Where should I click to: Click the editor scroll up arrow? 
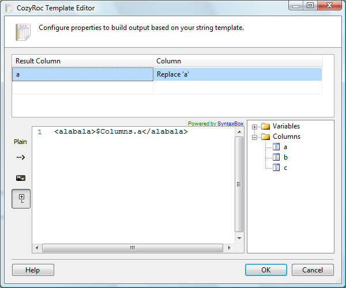[239, 132]
